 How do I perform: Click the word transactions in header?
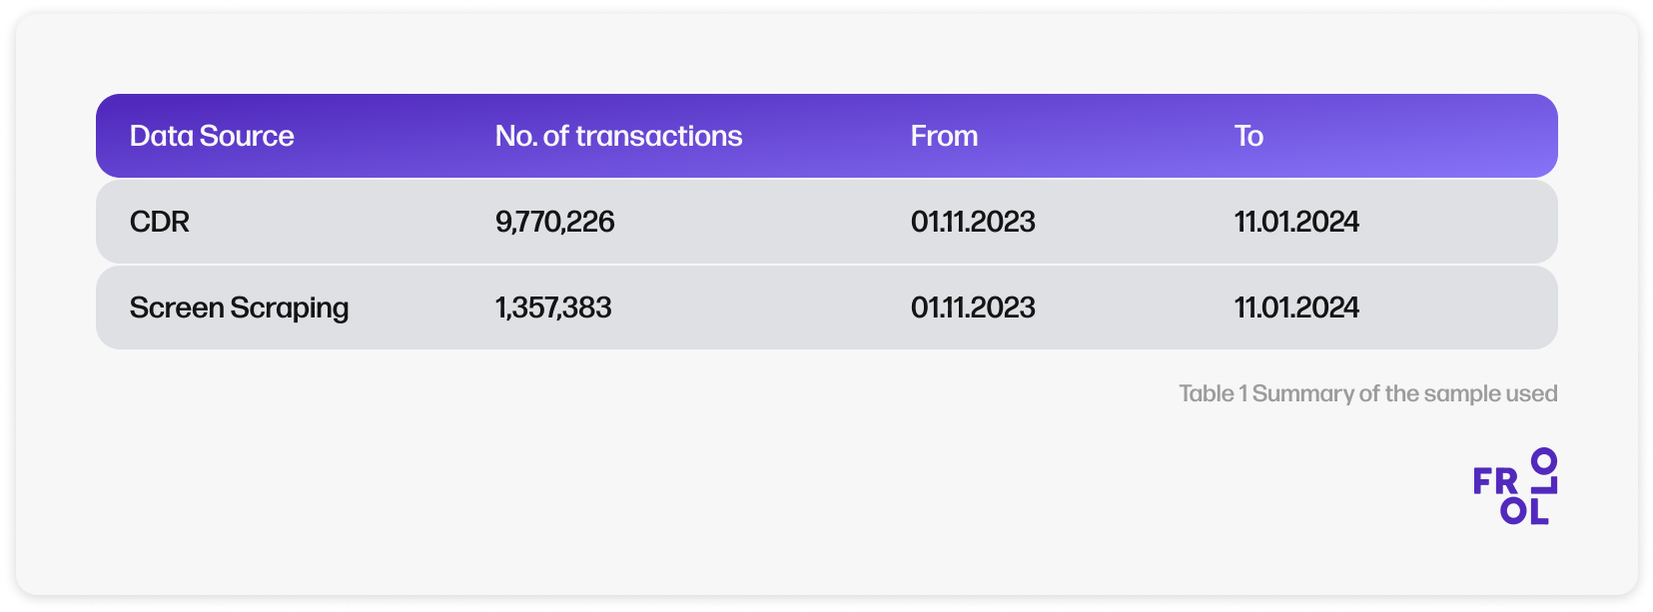pyautogui.click(x=659, y=136)
